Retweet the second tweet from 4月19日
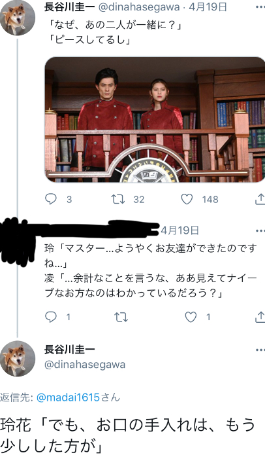This screenshot has height=457, width=265. pyautogui.click(x=121, y=317)
